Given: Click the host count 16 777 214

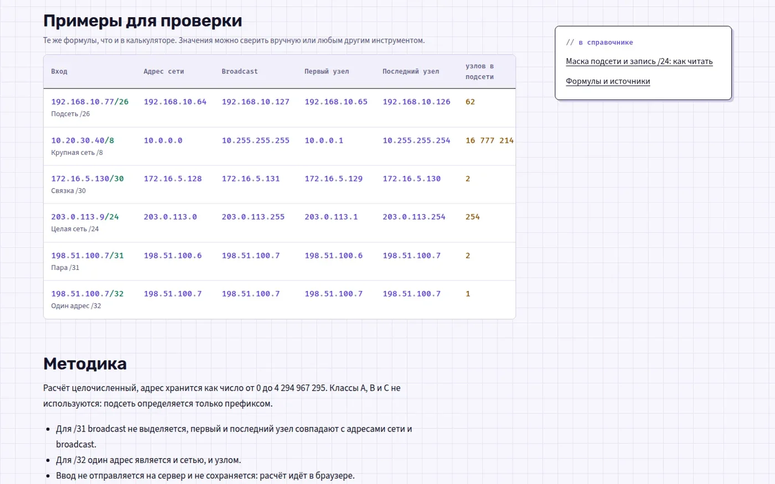Looking at the screenshot, I should click(489, 140).
